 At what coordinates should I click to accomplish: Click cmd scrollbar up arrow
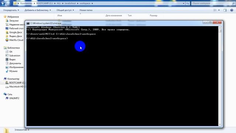pyautogui.click(x=220, y=28)
